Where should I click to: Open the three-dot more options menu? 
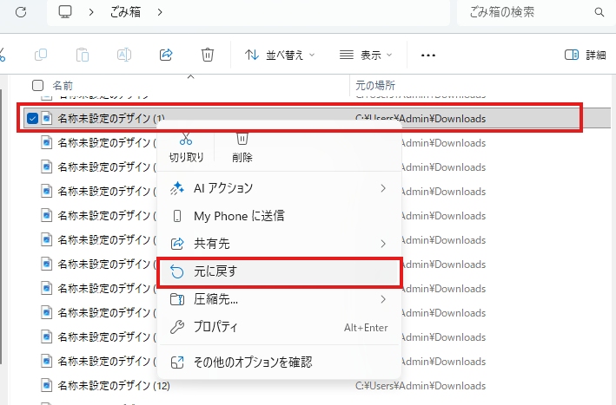pos(427,56)
